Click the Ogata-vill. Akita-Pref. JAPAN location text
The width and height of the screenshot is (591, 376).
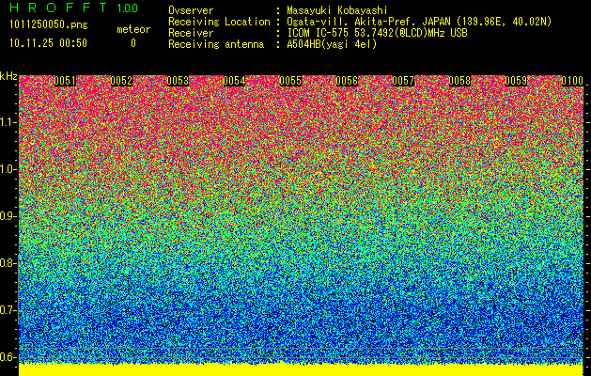click(x=419, y=22)
